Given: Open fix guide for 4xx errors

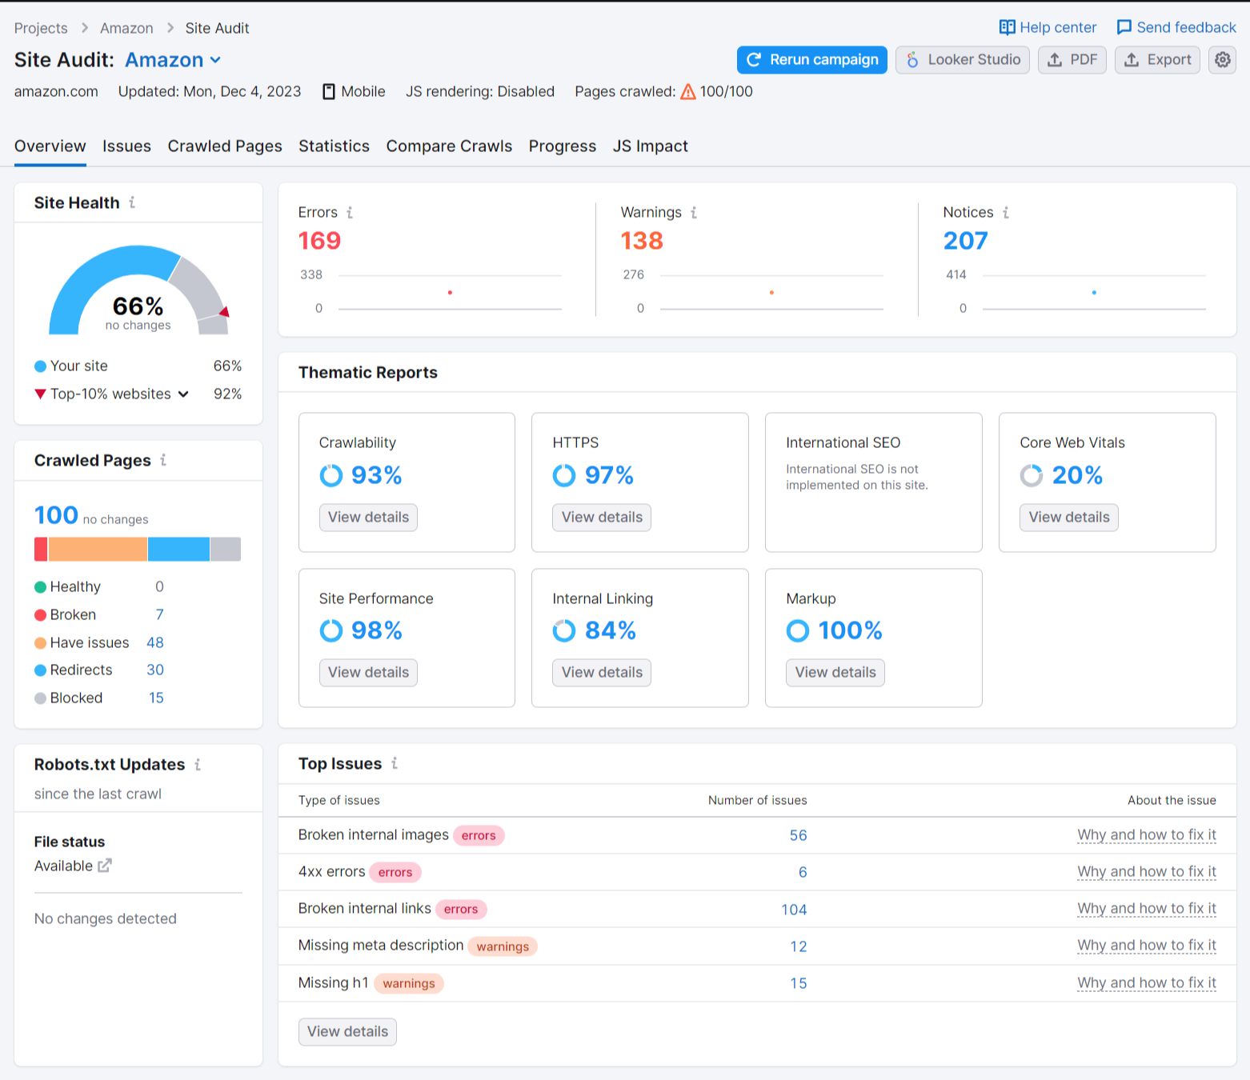Looking at the screenshot, I should coord(1147,872).
